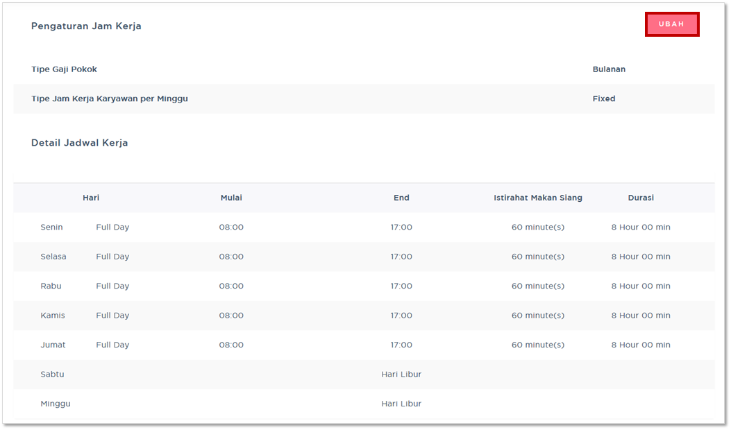The height and width of the screenshot is (430, 731).
Task: Select the 'Kamis' row label
Action: pos(53,316)
